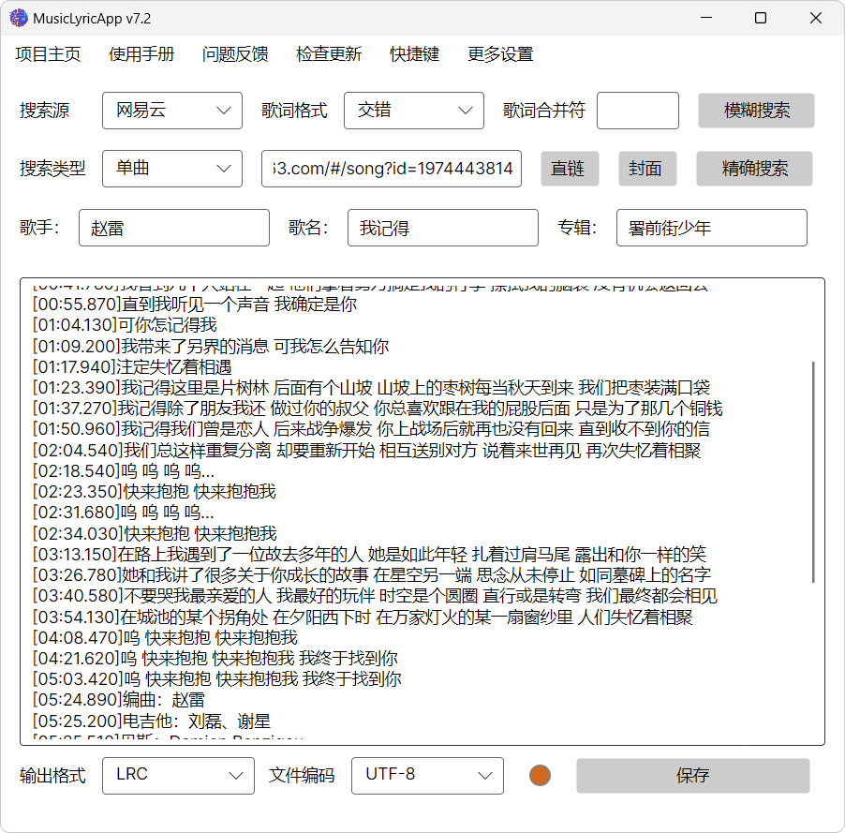The image size is (845, 833).
Task: Open the 使用手册 manual page
Action: point(141,54)
